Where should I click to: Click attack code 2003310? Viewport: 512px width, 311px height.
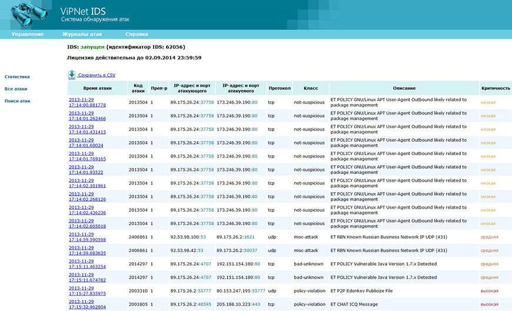[138, 291]
